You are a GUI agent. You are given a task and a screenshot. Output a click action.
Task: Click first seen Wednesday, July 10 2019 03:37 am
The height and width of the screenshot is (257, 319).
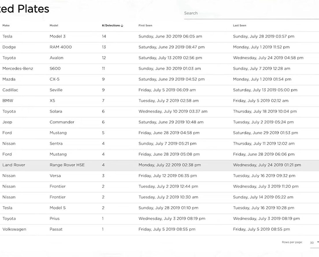[x=173, y=111]
